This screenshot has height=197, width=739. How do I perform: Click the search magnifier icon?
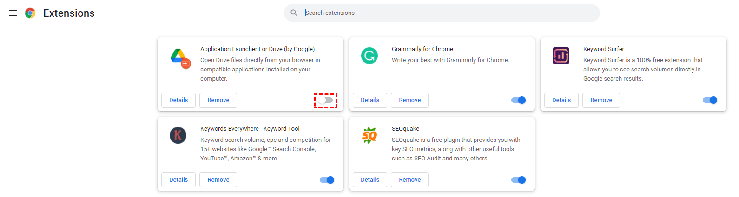(x=294, y=13)
